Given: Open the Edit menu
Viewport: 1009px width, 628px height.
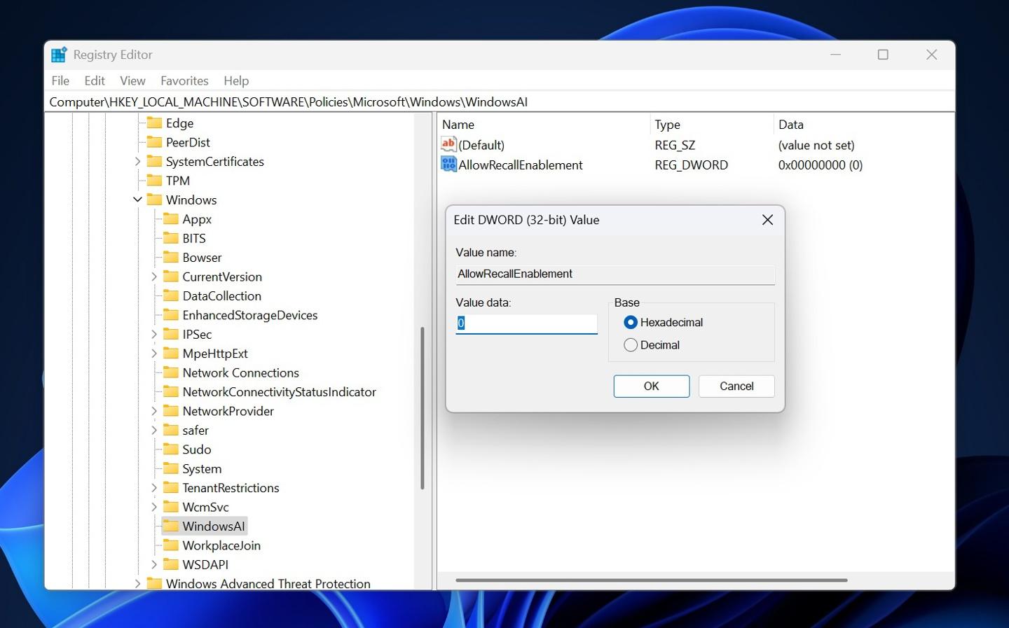Looking at the screenshot, I should point(95,81).
